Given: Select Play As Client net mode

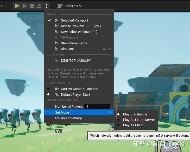Looking at the screenshot, I should click(x=136, y=125).
